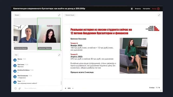
Task: Click the Лия Соловьева name in chat
Action: coord(23,76)
